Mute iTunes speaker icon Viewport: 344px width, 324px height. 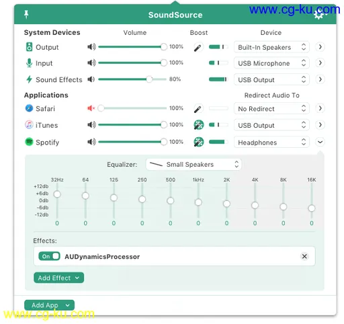click(91, 125)
